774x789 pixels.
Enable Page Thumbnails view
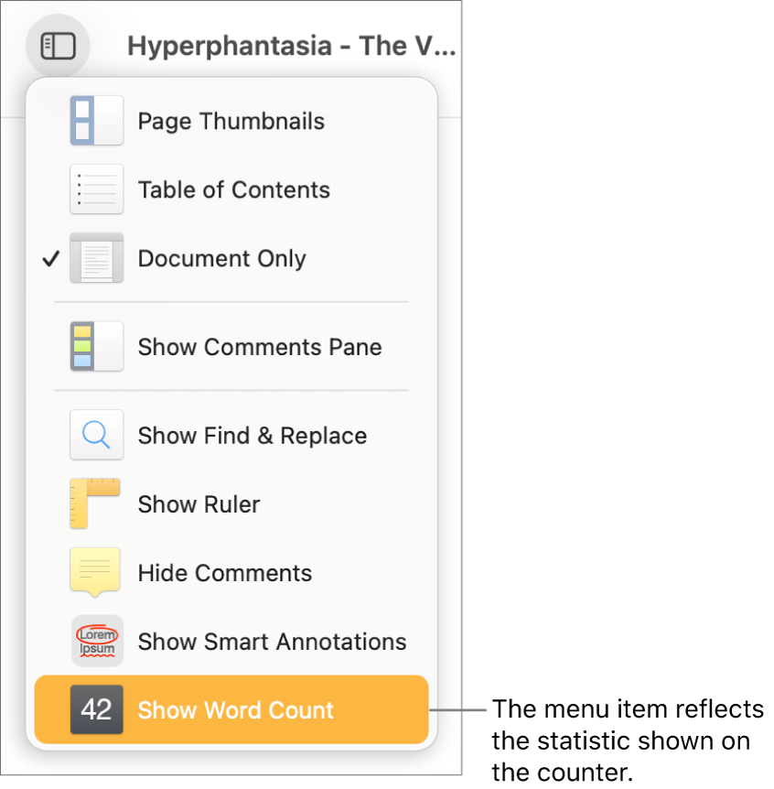(231, 120)
